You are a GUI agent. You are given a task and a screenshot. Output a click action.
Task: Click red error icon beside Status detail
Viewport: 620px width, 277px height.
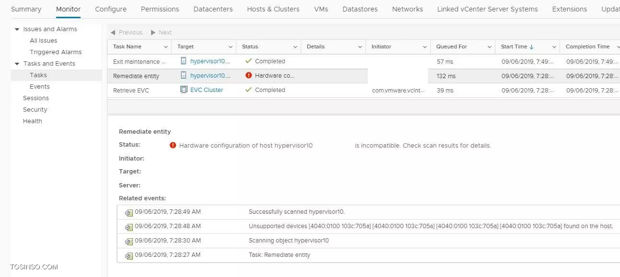pos(173,145)
